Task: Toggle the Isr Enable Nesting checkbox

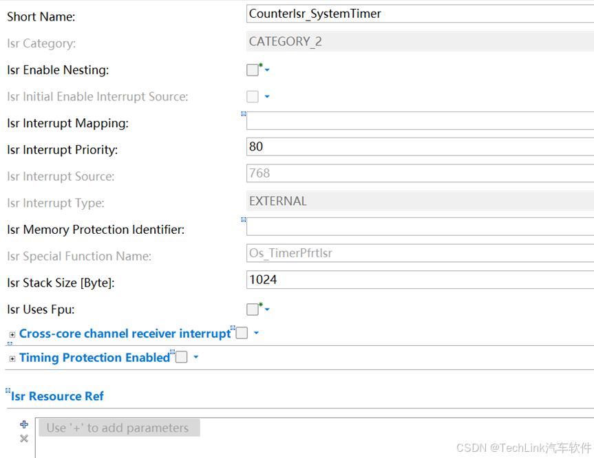Action: 253,70
